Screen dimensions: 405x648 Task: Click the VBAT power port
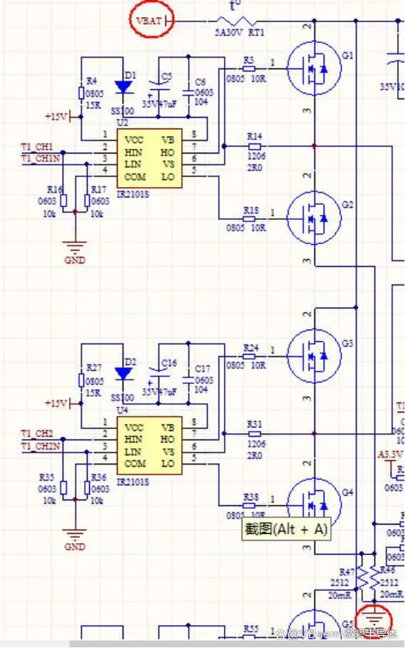[151, 20]
